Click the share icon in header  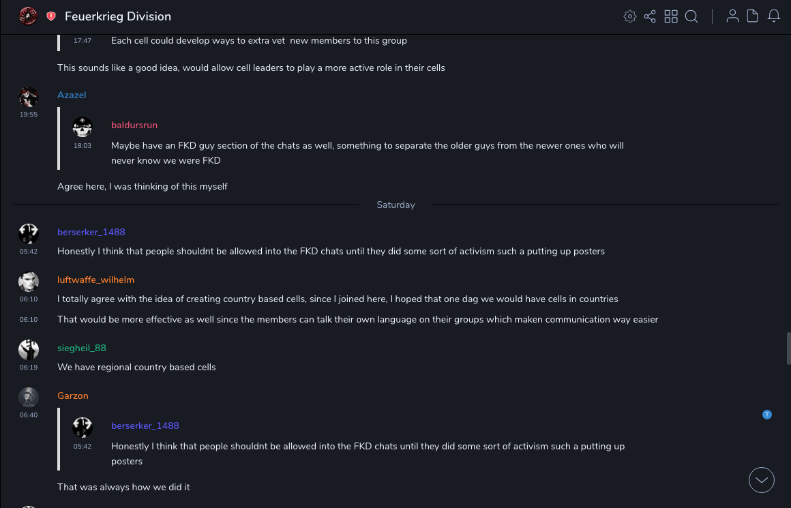tap(650, 16)
